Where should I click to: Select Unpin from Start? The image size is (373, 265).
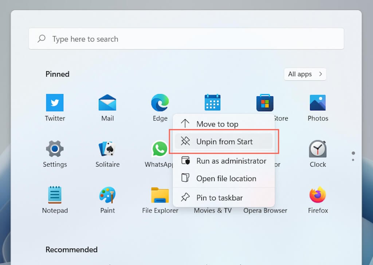point(224,141)
